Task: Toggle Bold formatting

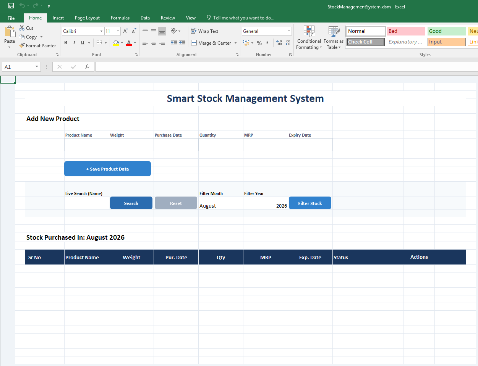Action: coord(66,43)
